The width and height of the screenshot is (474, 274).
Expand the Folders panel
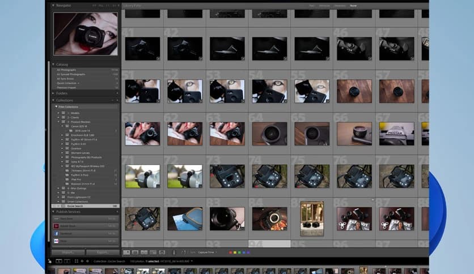pos(53,93)
